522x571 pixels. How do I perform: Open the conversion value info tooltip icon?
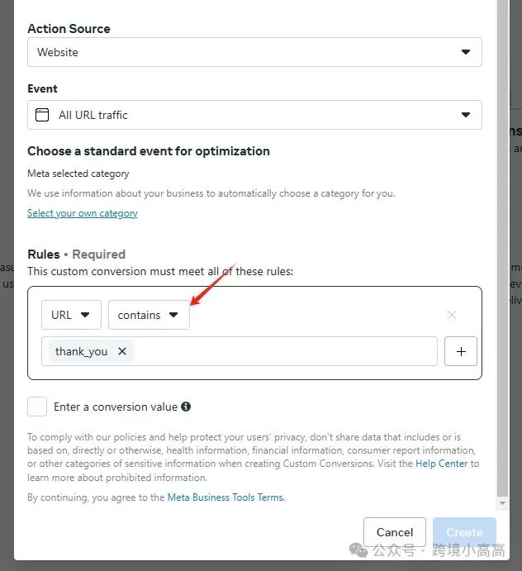click(x=186, y=407)
